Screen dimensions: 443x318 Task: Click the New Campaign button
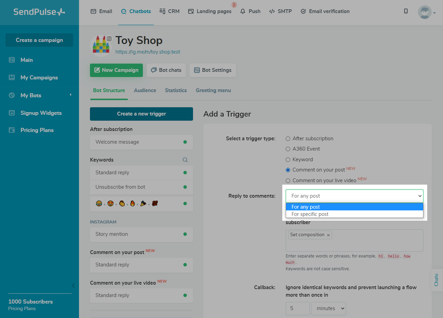[x=116, y=70]
